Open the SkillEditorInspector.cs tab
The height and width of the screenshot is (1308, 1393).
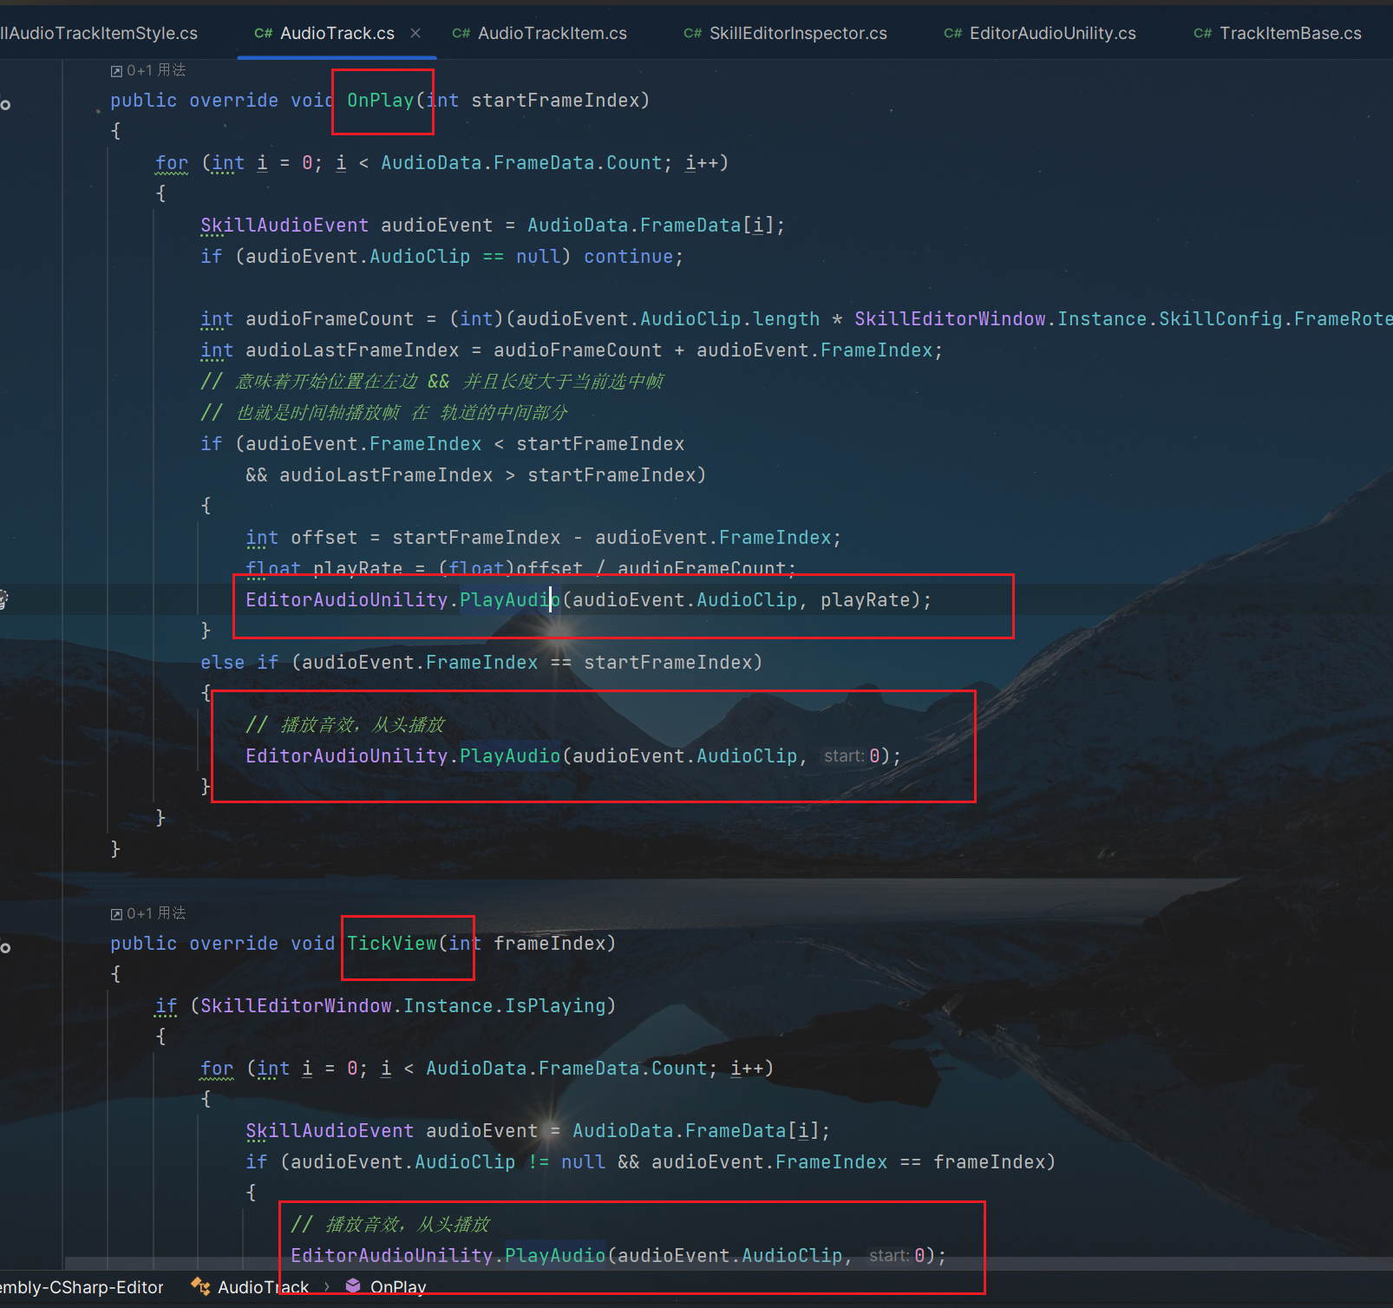(x=797, y=34)
